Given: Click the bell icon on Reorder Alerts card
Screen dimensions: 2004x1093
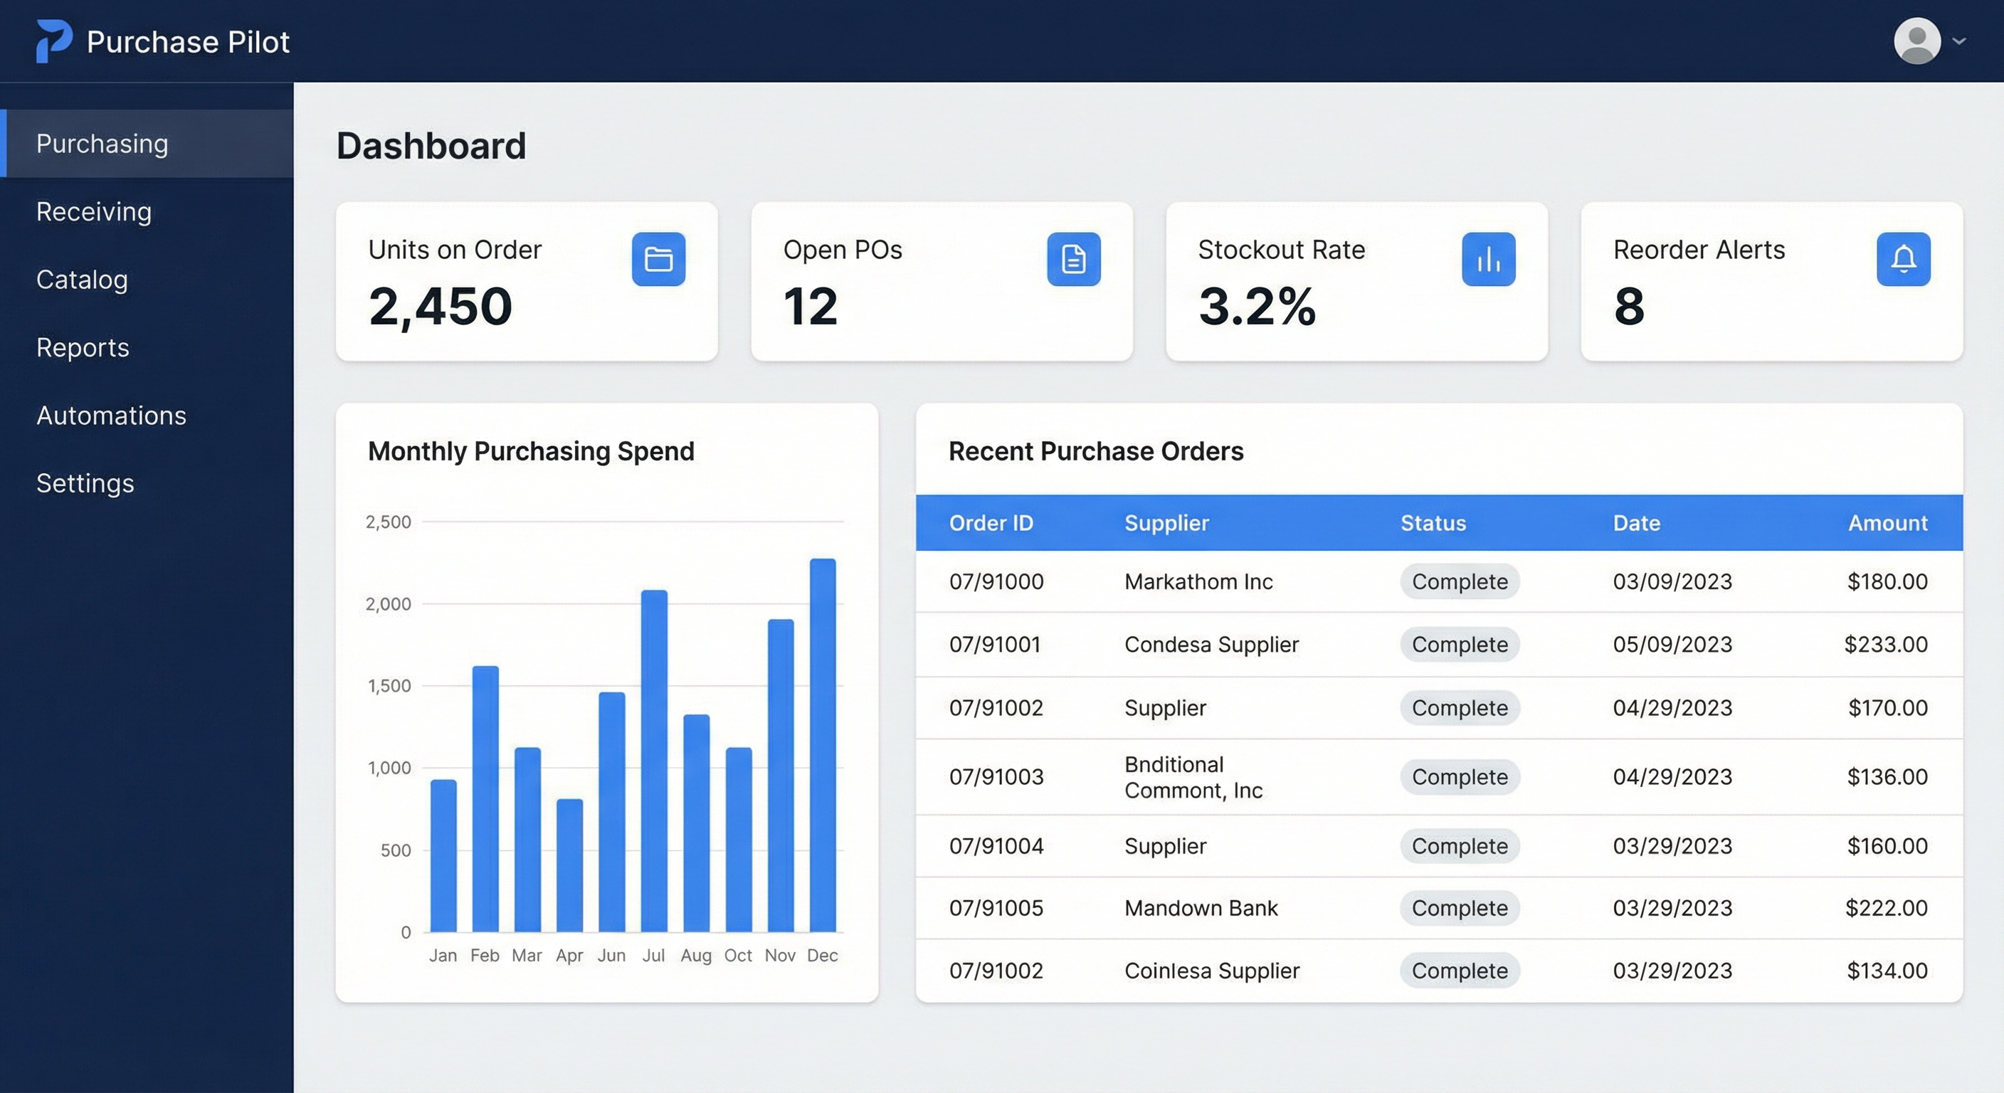Looking at the screenshot, I should tap(1903, 259).
